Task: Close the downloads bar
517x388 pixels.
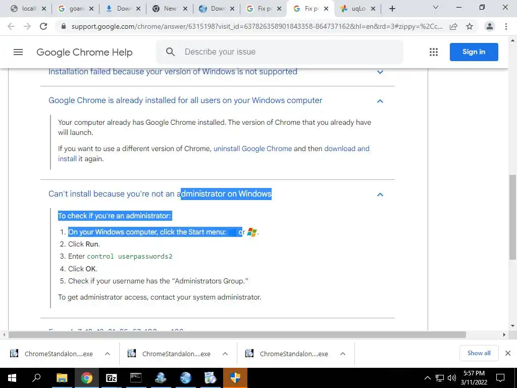Action: 508,353
